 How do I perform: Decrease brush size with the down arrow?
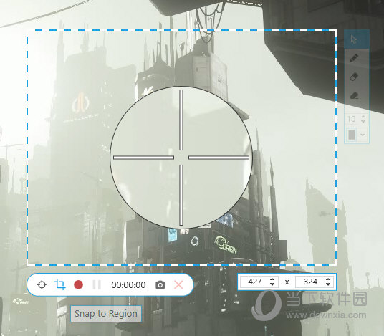[x=363, y=122]
